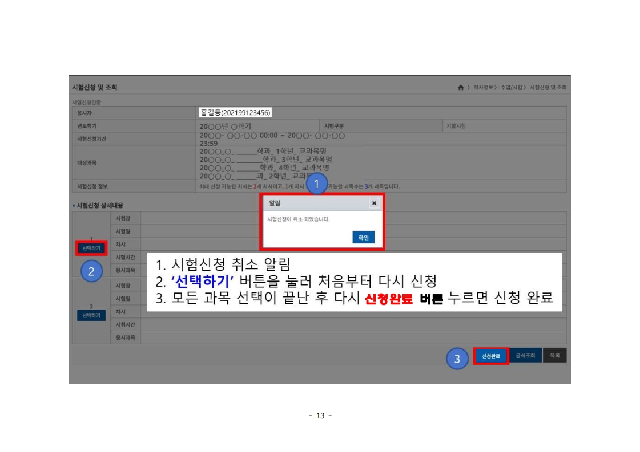Click the 년도학기 row label

tap(87, 126)
